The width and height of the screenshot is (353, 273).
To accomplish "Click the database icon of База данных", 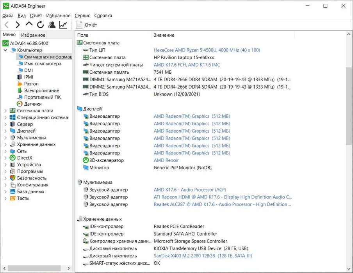I will click(12, 191).
